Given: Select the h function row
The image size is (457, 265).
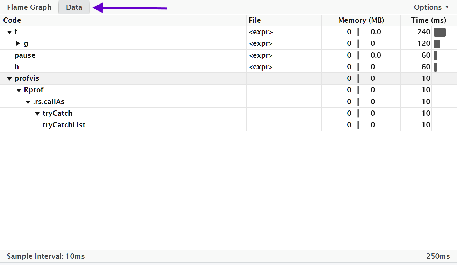Looking at the screenshot, I should tap(17, 67).
